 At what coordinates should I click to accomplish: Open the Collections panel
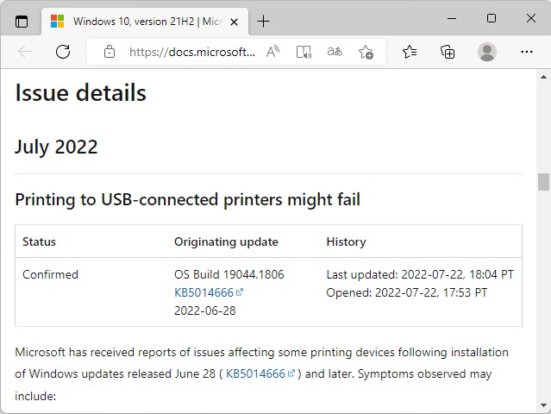click(448, 52)
